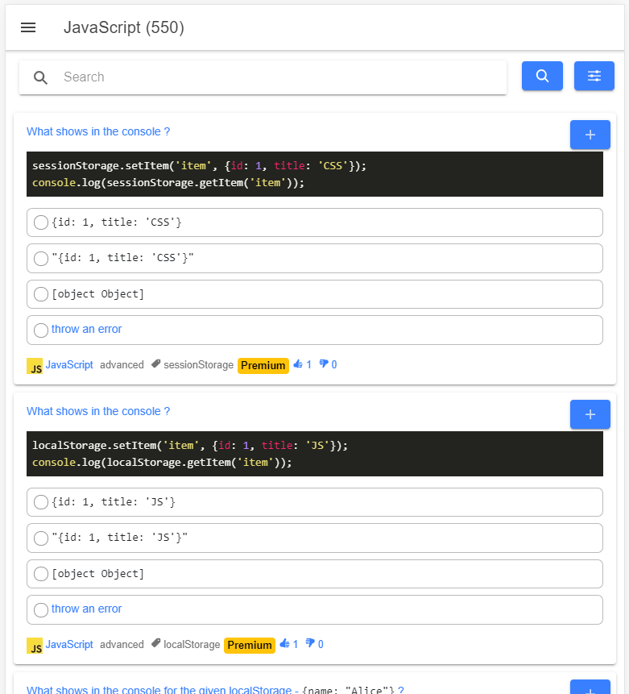The width and height of the screenshot is (629, 694).
Task: Click Premium badge on sessionStorage question
Action: pos(263,366)
